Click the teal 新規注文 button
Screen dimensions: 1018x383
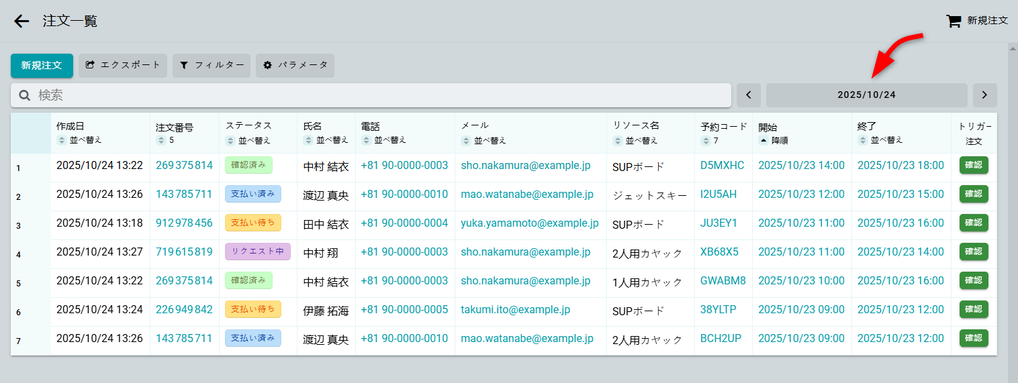[x=42, y=65]
